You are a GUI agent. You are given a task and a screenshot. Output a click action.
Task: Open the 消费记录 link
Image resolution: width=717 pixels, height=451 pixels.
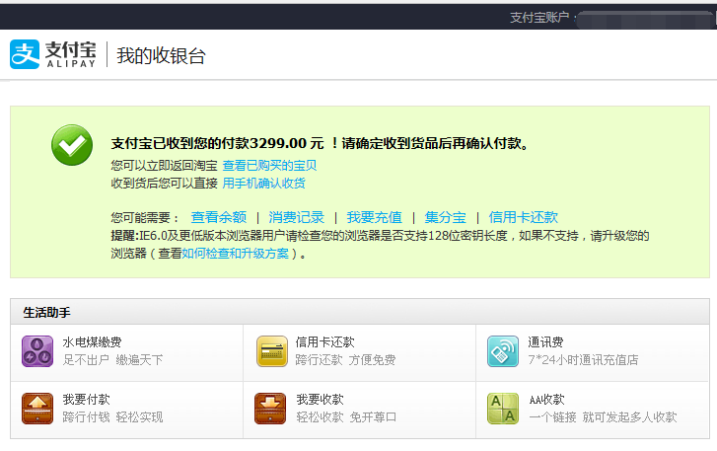pos(296,217)
